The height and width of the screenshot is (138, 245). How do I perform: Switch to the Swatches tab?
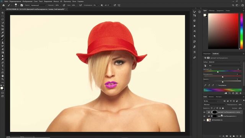click(212, 11)
